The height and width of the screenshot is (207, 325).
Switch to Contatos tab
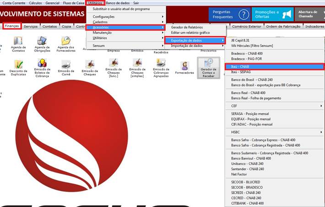[49, 27]
